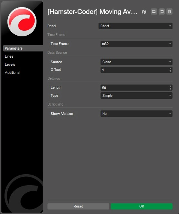Click the trash can delete icon
179x214 pixels.
[x=169, y=12]
